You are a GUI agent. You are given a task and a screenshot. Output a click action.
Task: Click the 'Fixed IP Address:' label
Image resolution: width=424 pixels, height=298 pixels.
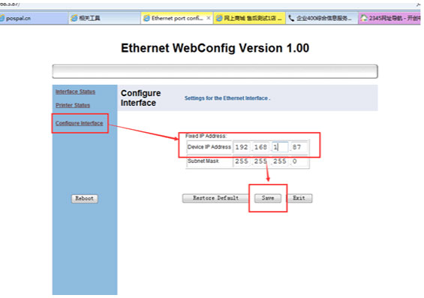206,136
